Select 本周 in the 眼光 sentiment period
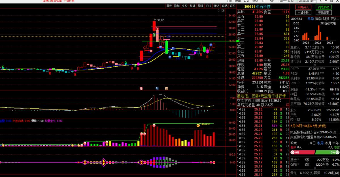 click(320, 143)
